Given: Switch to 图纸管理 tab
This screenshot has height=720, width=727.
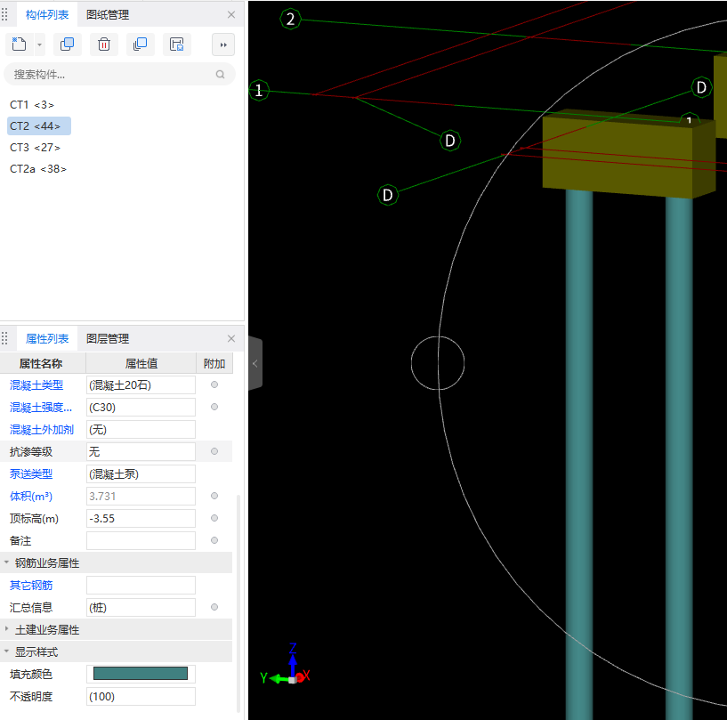Looking at the screenshot, I should (108, 15).
